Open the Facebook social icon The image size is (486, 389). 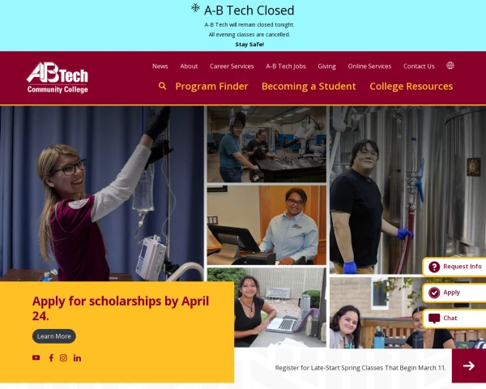51,358
